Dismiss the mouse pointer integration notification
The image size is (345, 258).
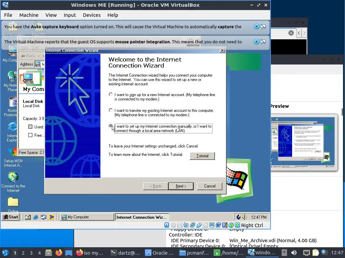pyautogui.click(x=256, y=42)
